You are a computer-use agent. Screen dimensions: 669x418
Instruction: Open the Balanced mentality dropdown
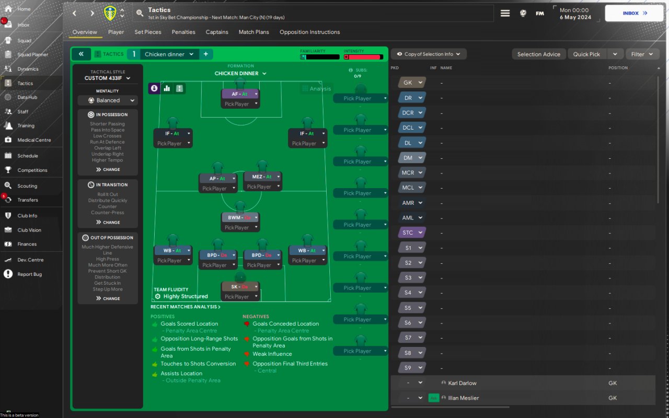(x=108, y=100)
